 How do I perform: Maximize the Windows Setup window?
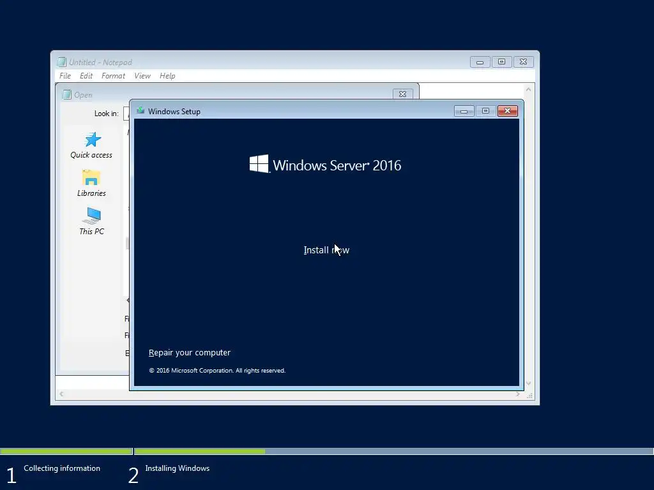click(485, 111)
